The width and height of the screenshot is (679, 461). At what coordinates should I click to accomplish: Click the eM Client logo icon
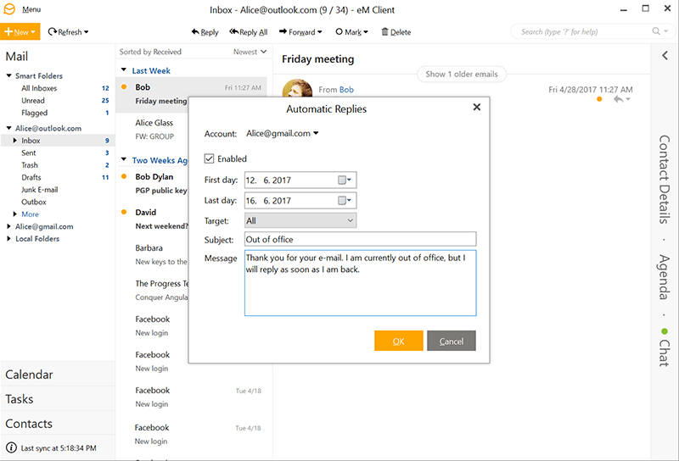click(x=9, y=9)
